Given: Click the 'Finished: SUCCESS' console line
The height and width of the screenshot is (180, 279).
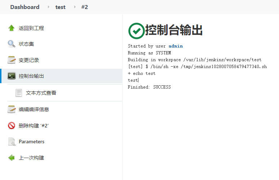Looking at the screenshot, I should (149, 87).
